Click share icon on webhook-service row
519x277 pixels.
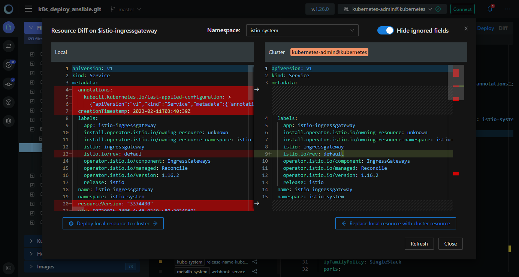254,272
